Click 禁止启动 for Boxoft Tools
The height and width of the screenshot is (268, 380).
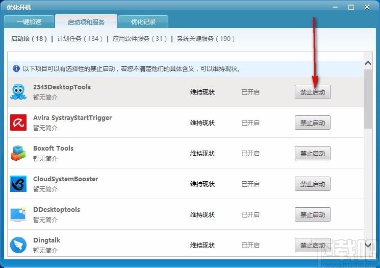pos(312,153)
